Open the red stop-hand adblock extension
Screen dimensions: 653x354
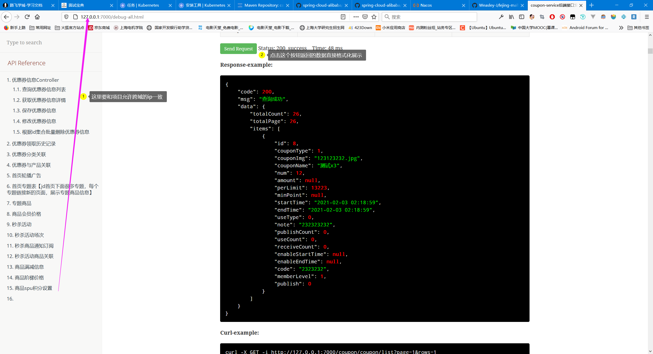[552, 17]
